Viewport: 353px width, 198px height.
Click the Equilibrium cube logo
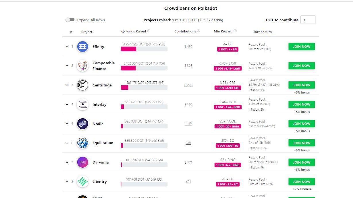82,143
